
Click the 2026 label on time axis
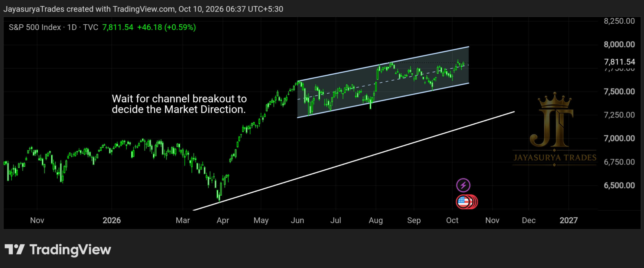pos(112,220)
